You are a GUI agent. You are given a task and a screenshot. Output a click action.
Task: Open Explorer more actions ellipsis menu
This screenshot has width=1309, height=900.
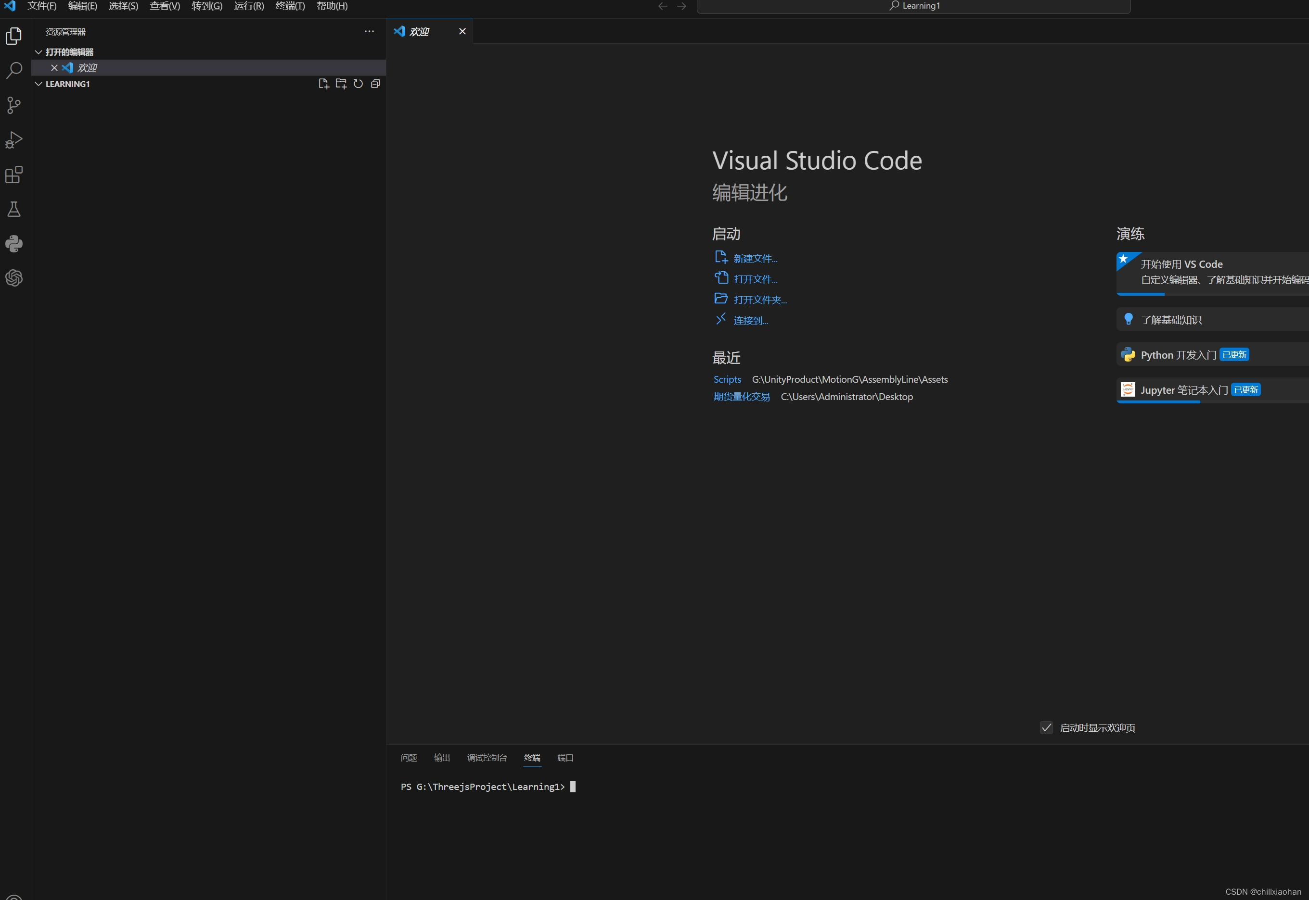coord(369,32)
